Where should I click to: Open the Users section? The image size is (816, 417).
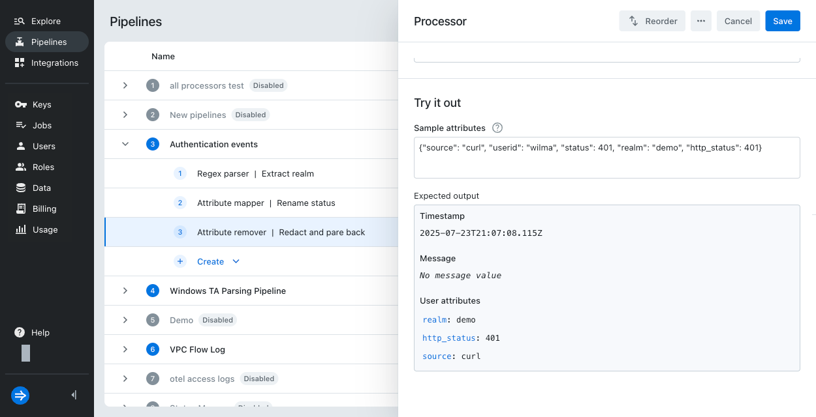coord(42,146)
